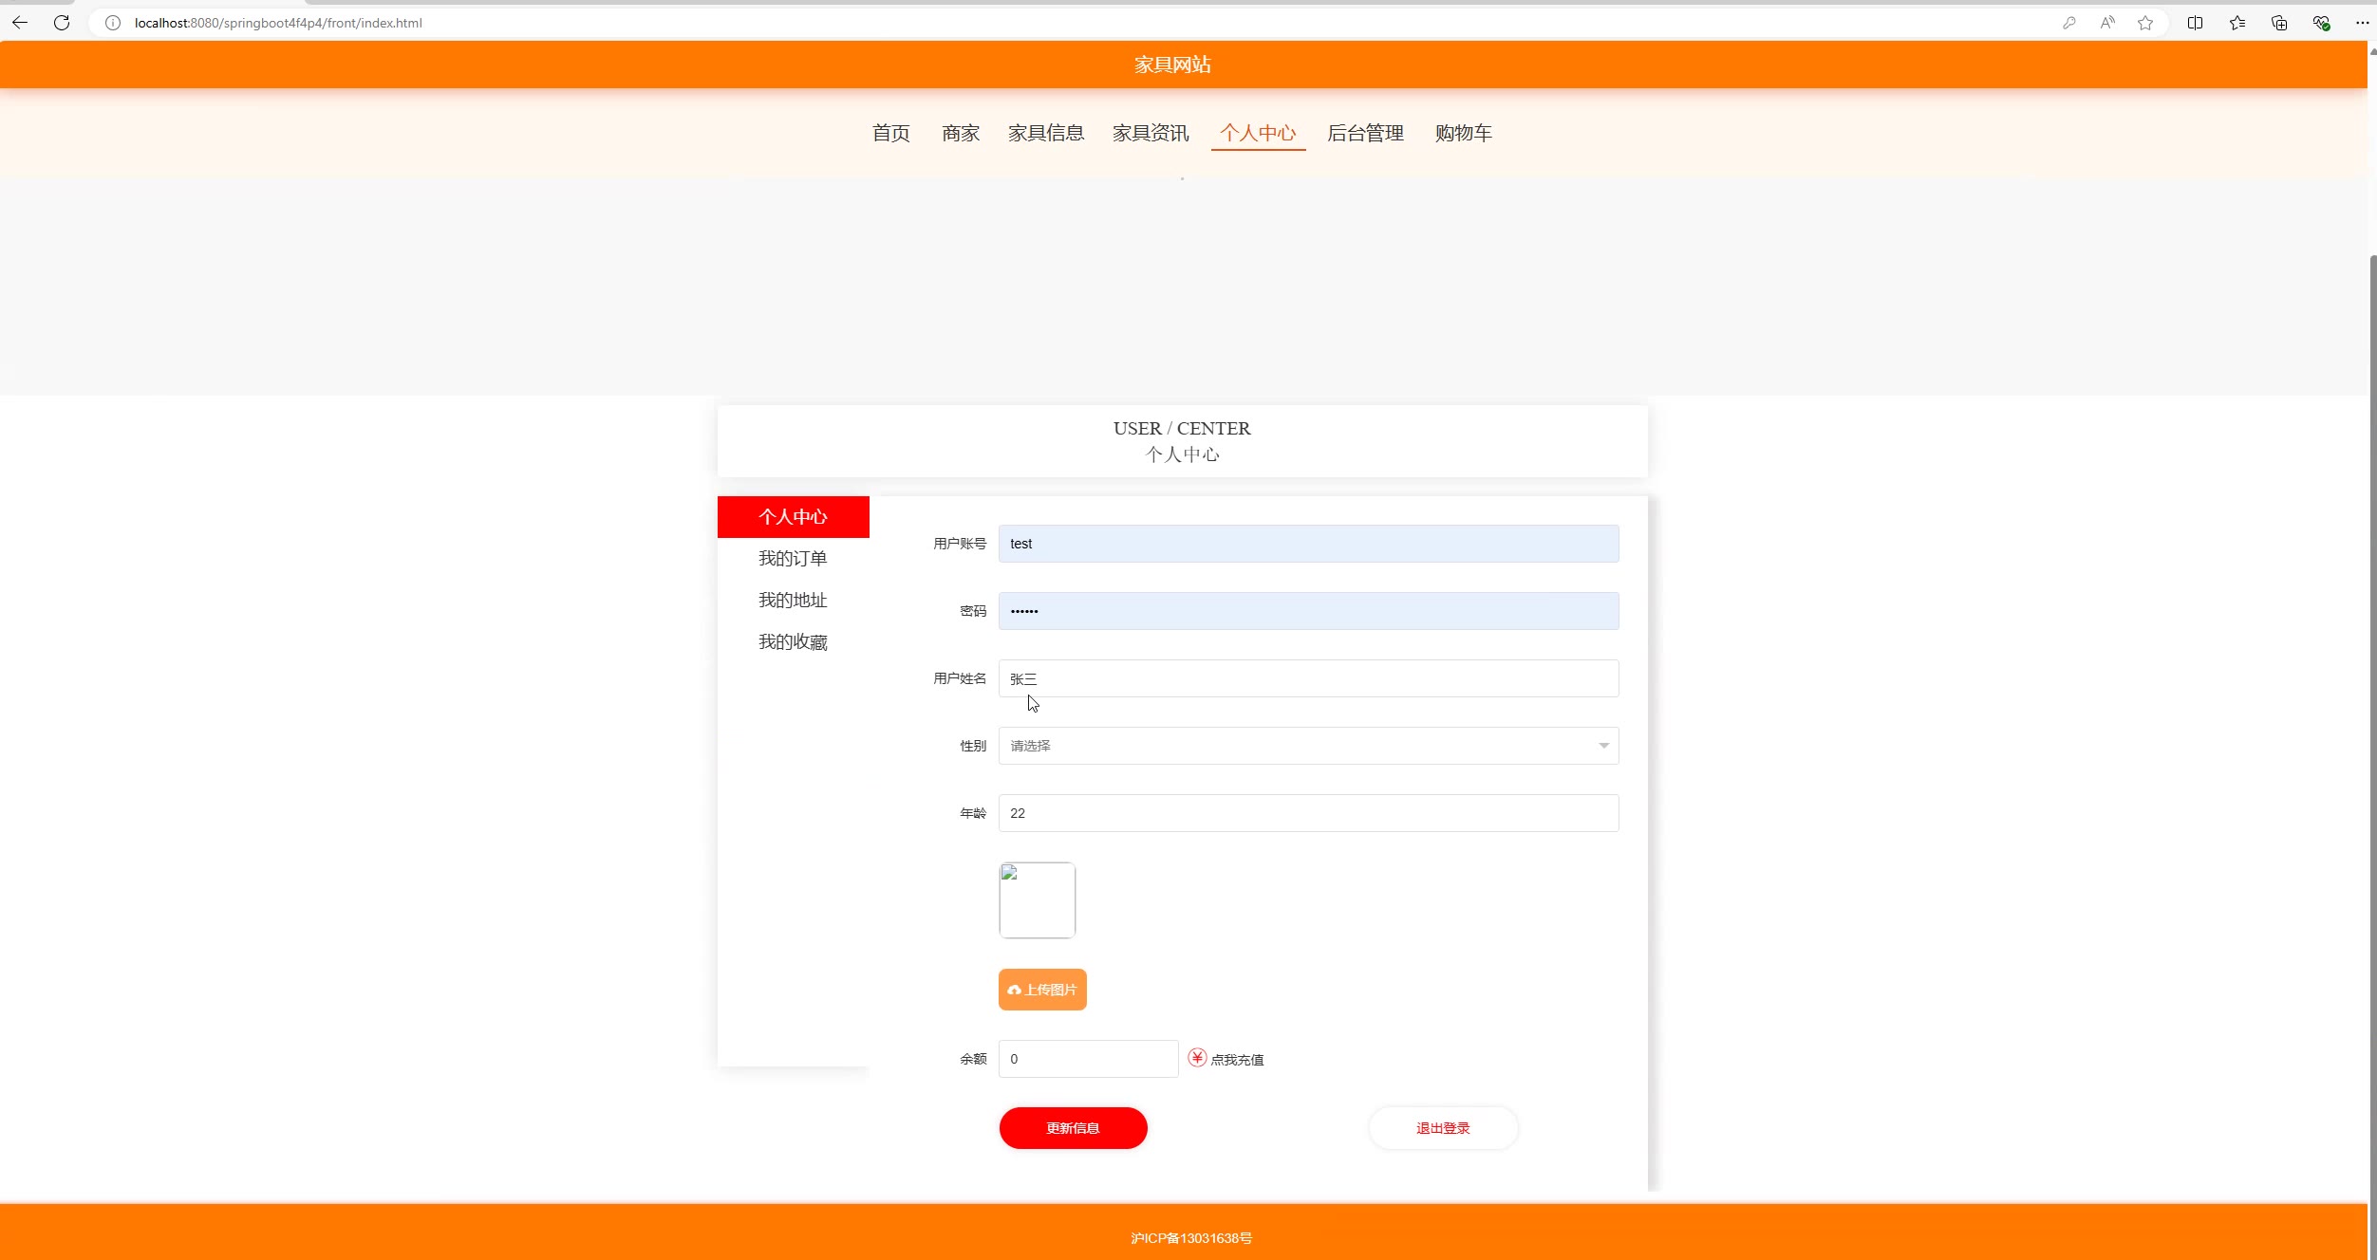This screenshot has width=2377, height=1260.
Task: Click the 退出登录 logout button
Action: pos(1443,1128)
